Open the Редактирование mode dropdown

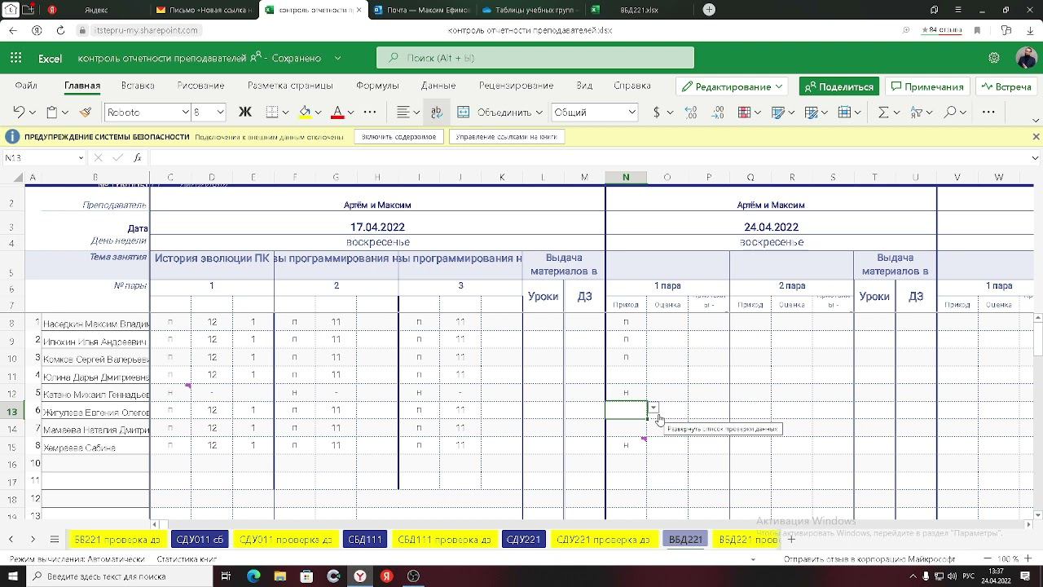[x=733, y=86]
